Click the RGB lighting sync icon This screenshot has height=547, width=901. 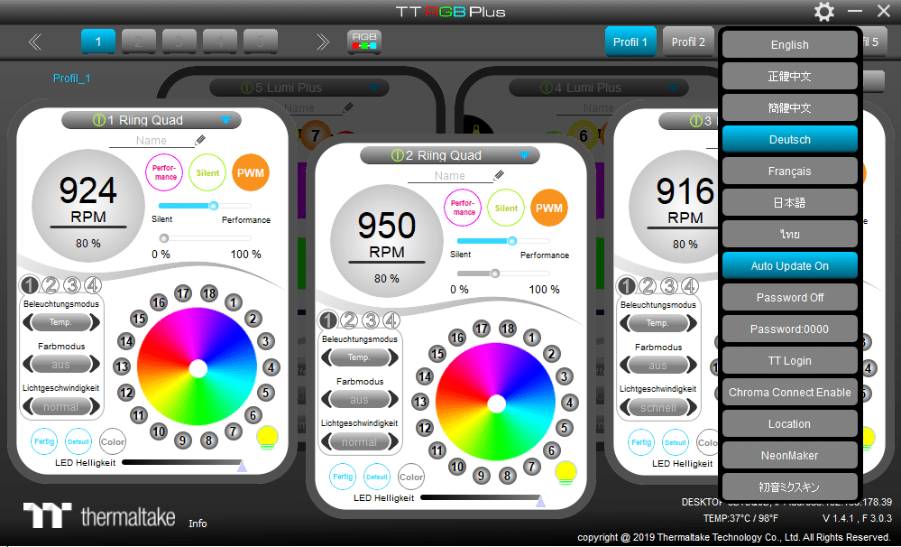(x=364, y=42)
